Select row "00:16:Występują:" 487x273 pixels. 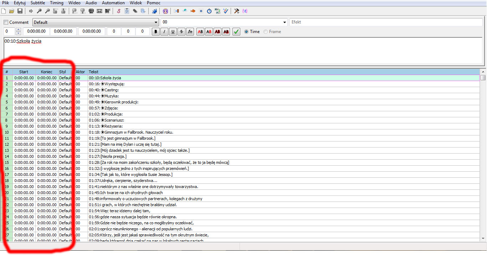[x=241, y=84]
